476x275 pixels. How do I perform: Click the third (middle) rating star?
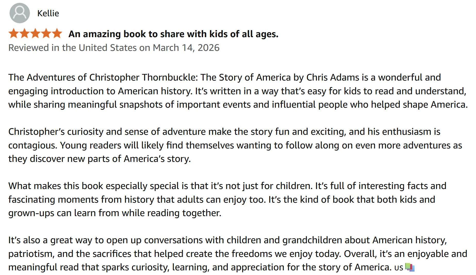tap(35, 34)
